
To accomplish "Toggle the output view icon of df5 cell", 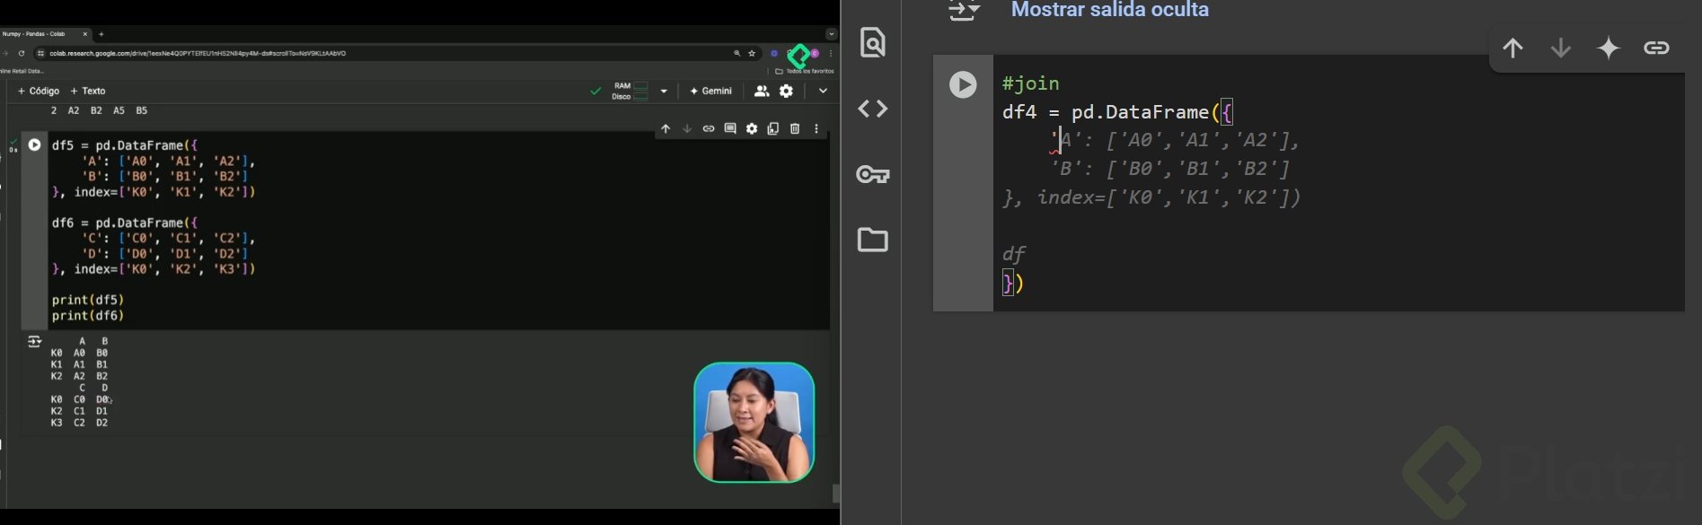I will point(34,341).
